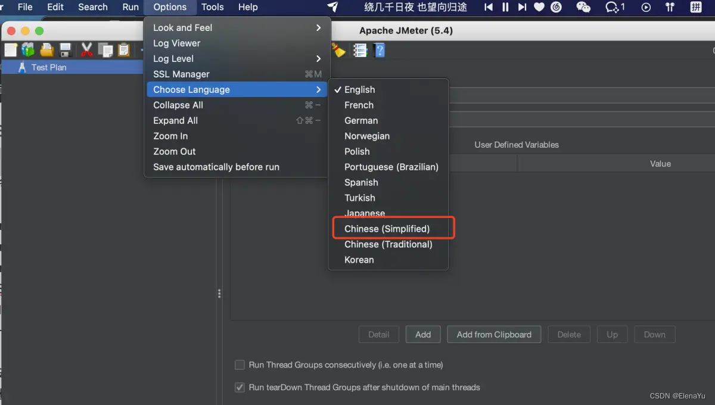Click the circled play icon in menu bar
This screenshot has width=715, height=405.
click(x=646, y=7)
